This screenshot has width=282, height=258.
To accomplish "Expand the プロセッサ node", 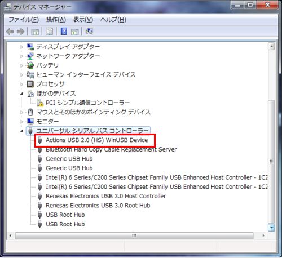I will [x=21, y=84].
